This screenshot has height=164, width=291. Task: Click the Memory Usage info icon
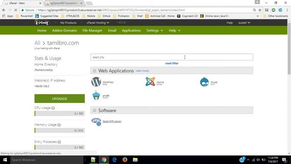pos(59,125)
